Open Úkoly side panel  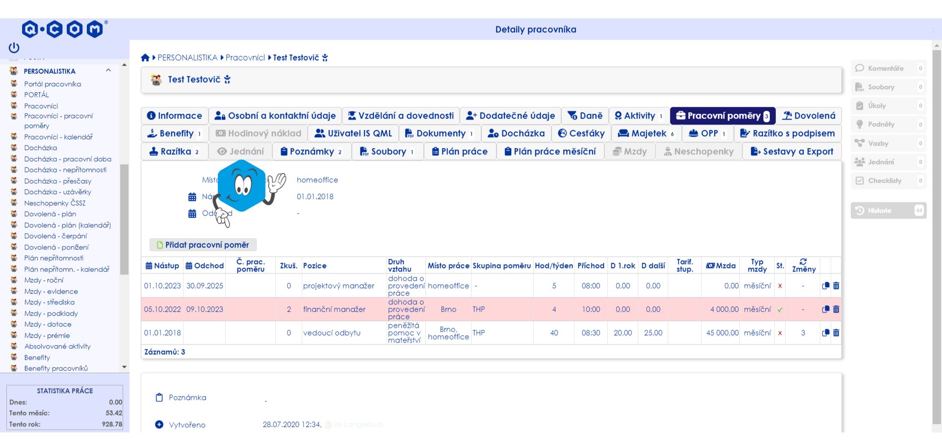889,105
